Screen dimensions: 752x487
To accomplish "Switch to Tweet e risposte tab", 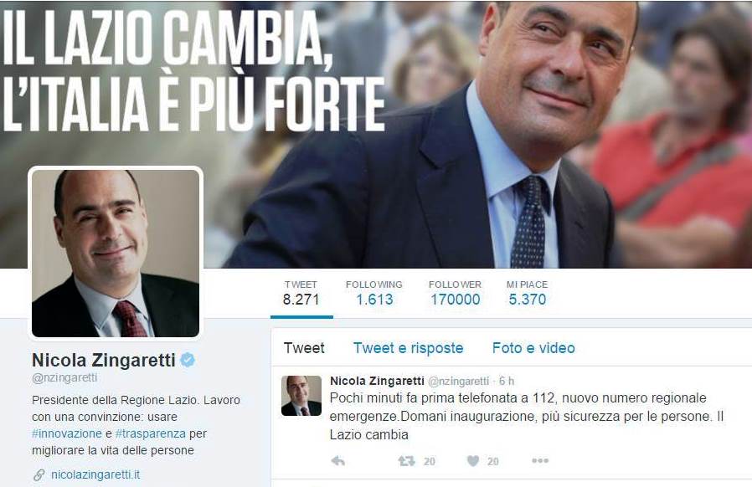I will (x=408, y=348).
